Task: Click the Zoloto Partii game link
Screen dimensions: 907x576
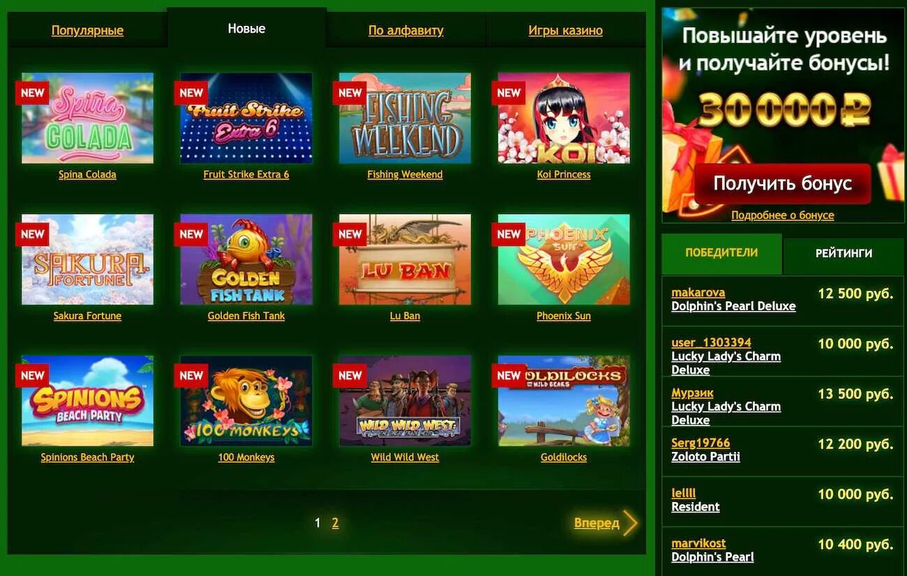Action: click(705, 457)
